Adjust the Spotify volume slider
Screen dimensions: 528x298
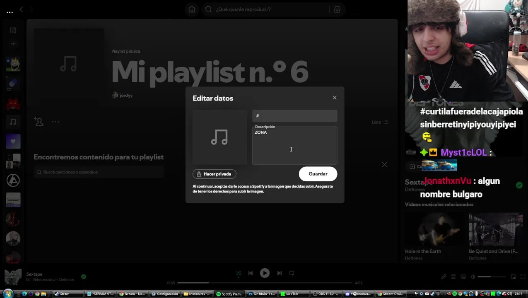[492, 276]
